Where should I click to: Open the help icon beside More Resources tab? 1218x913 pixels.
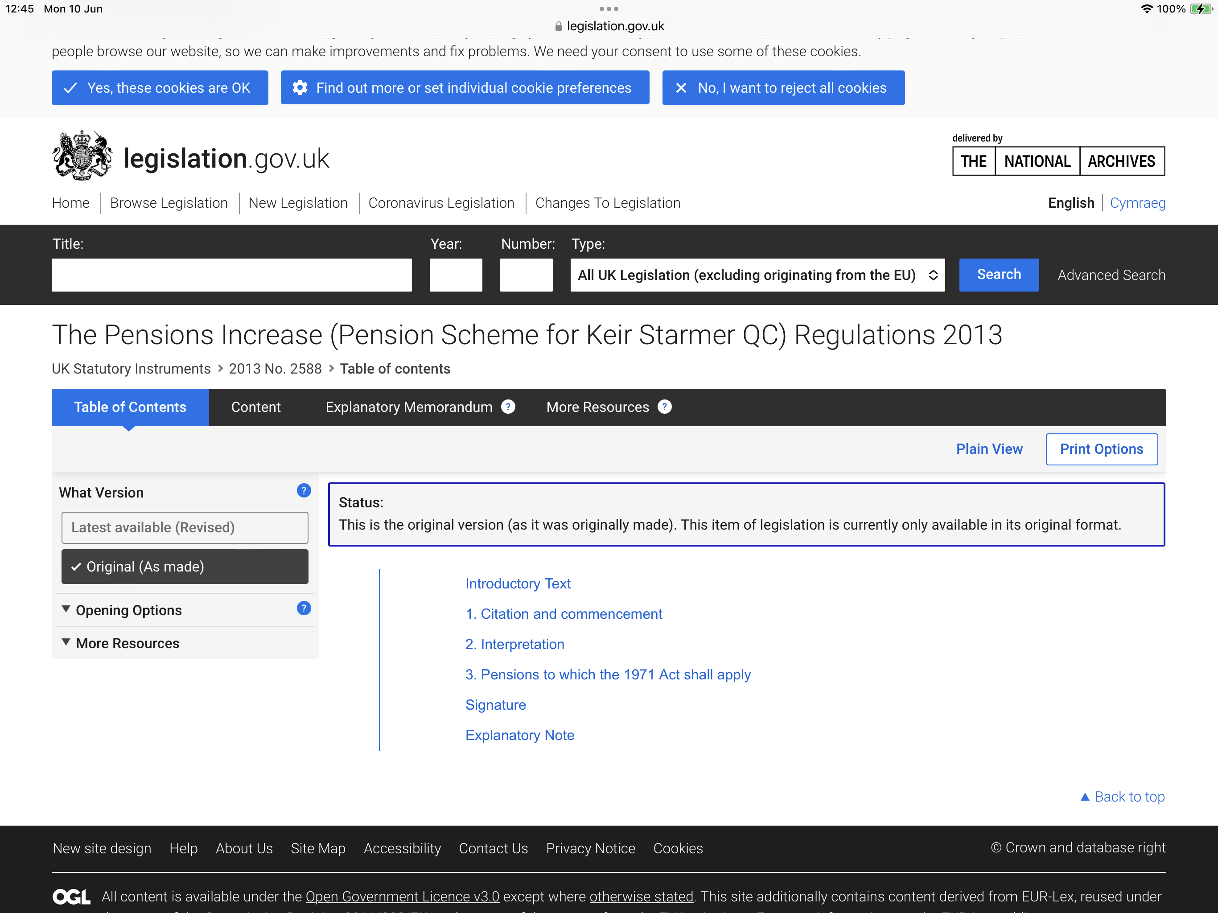(665, 407)
